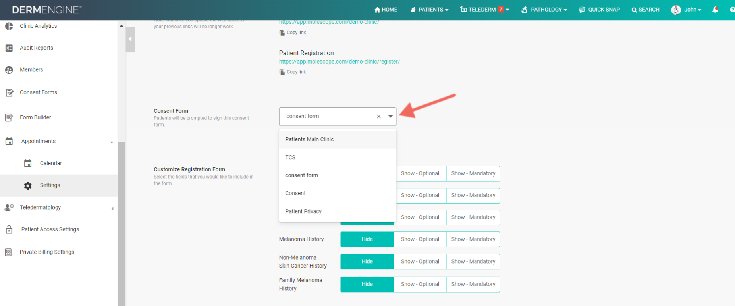Image resolution: width=735 pixels, height=306 pixels.
Task: Click the notification bell icon
Action: [715, 10]
